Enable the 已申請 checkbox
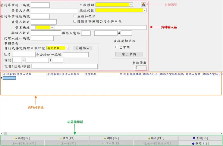The width and height of the screenshot is (223, 146). (x=117, y=47)
